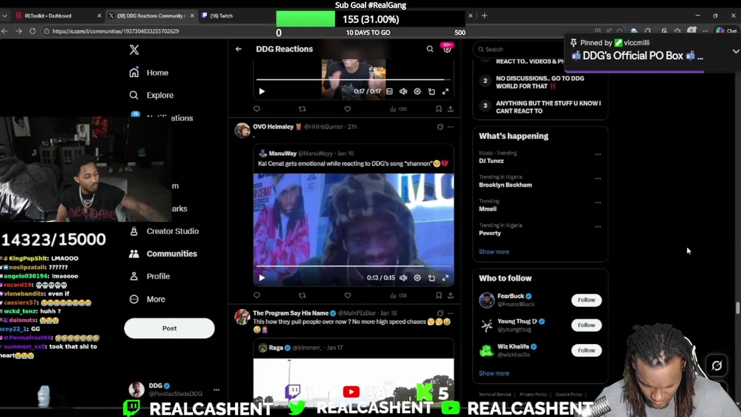Expand the pinned DDG's Official PO Box message

(x=736, y=51)
